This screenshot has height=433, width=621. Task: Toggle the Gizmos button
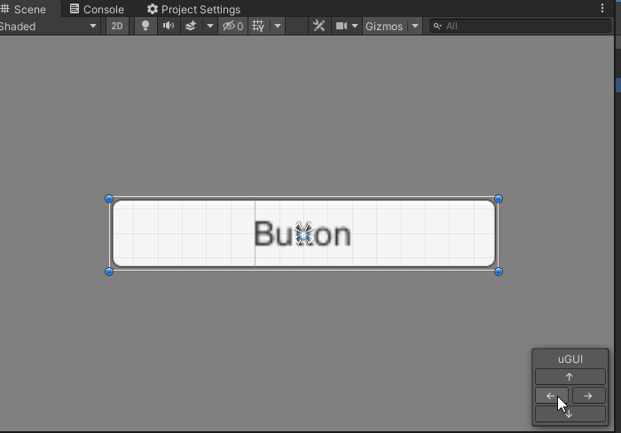384,26
